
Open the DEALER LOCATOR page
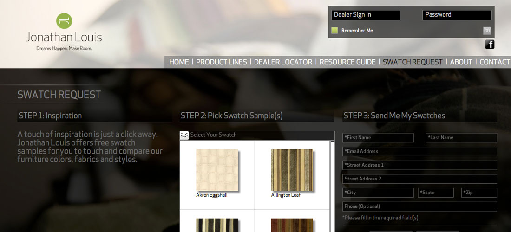point(283,62)
